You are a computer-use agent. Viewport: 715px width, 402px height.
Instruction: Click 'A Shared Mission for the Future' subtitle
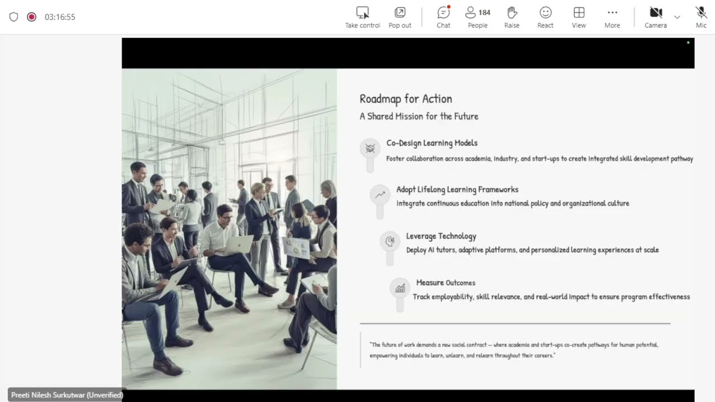click(419, 116)
